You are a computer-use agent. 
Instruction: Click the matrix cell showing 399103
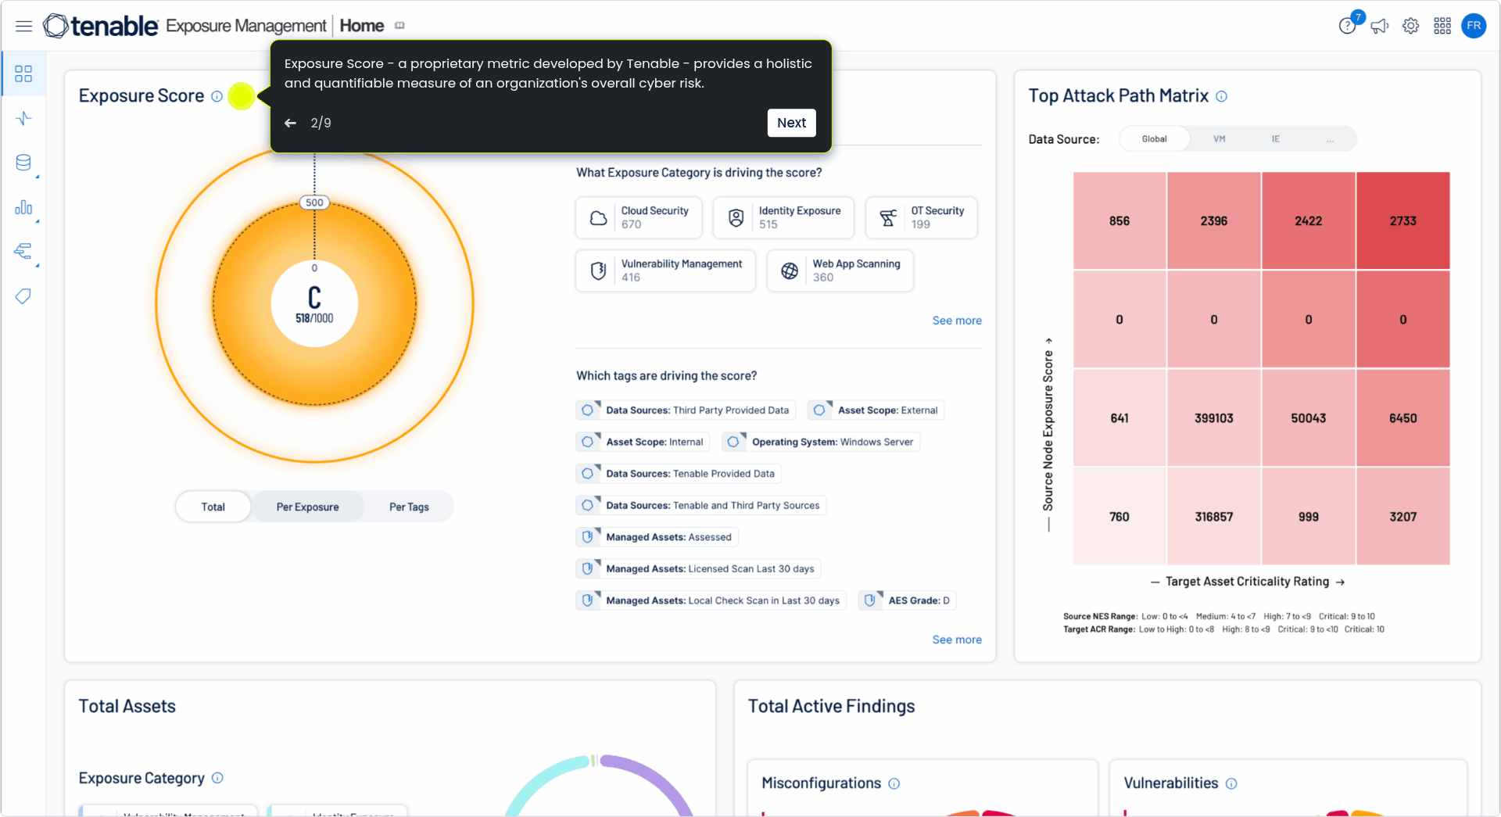tap(1214, 418)
